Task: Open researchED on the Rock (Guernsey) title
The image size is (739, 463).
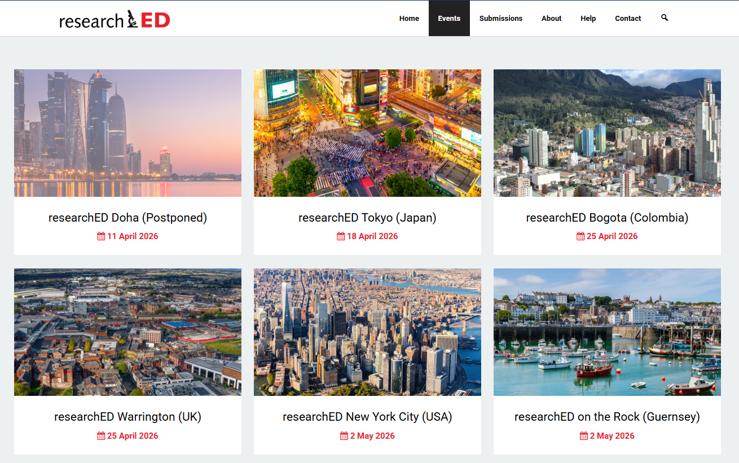Action: (x=607, y=417)
